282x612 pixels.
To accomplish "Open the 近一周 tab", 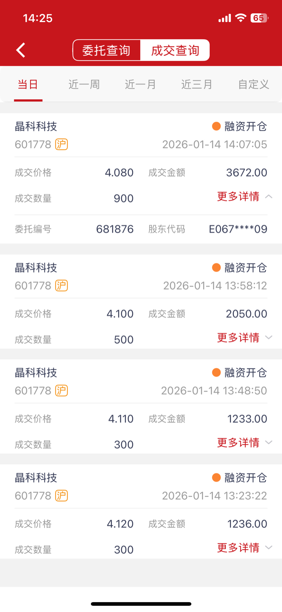I will point(84,84).
